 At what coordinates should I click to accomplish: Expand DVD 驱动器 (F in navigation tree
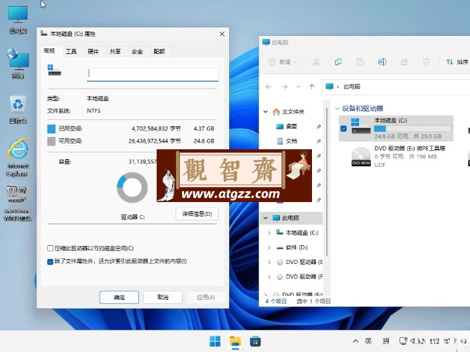pyautogui.click(x=269, y=276)
